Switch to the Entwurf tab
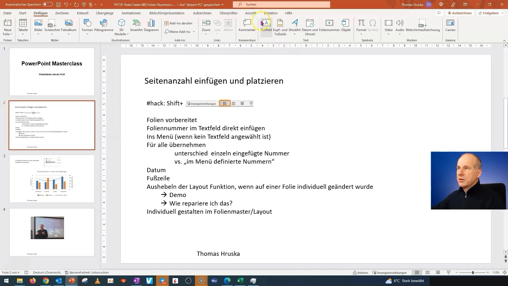 click(83, 13)
